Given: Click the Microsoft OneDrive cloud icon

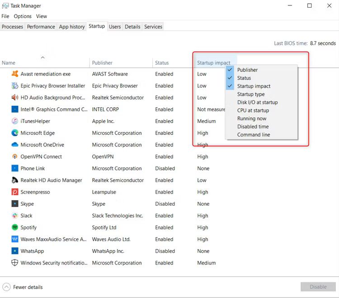Looking at the screenshot, I should coord(15,144).
